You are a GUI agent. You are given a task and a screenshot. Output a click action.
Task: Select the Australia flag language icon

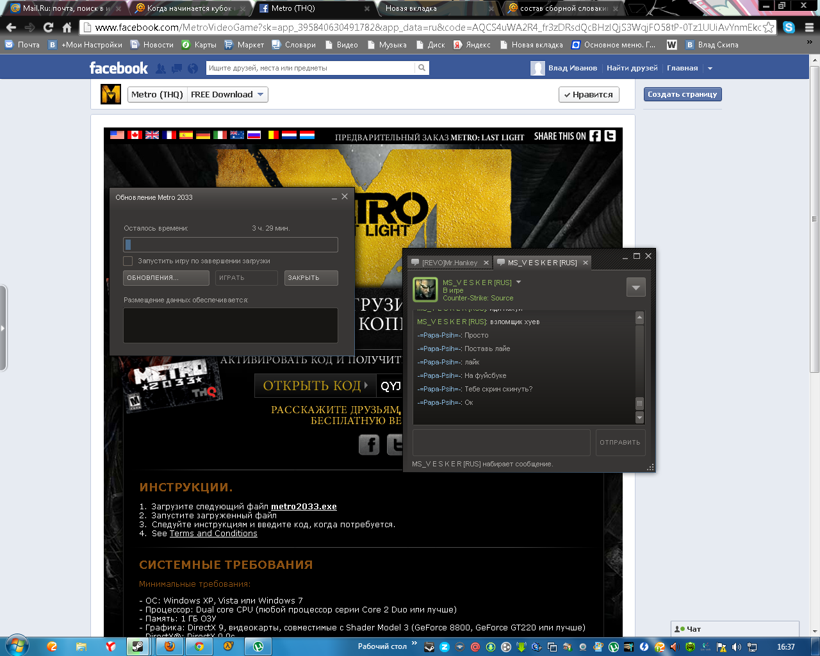click(237, 135)
